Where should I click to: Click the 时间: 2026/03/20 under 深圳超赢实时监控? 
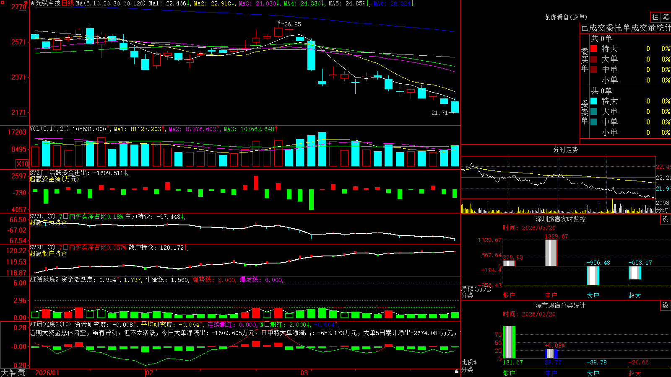tap(529, 228)
